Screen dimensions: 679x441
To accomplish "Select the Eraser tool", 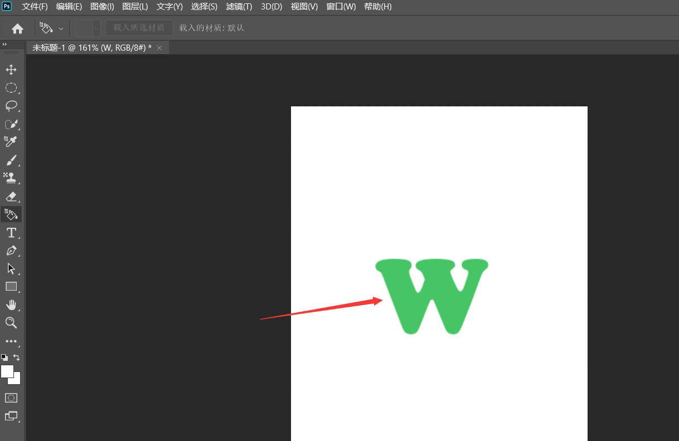I will pyautogui.click(x=11, y=197).
